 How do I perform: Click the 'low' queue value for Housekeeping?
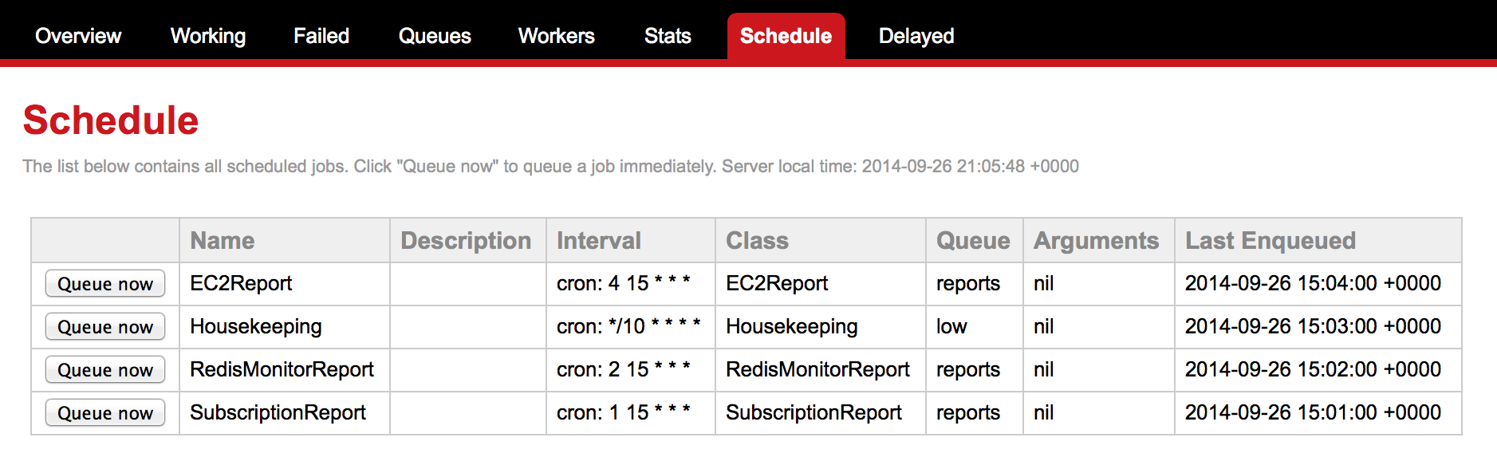[x=951, y=326]
